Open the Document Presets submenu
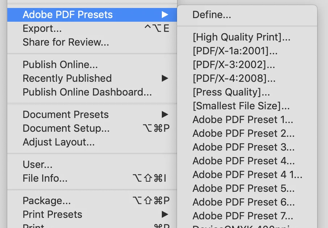Image resolution: width=328 pixels, height=228 pixels. tap(92, 114)
